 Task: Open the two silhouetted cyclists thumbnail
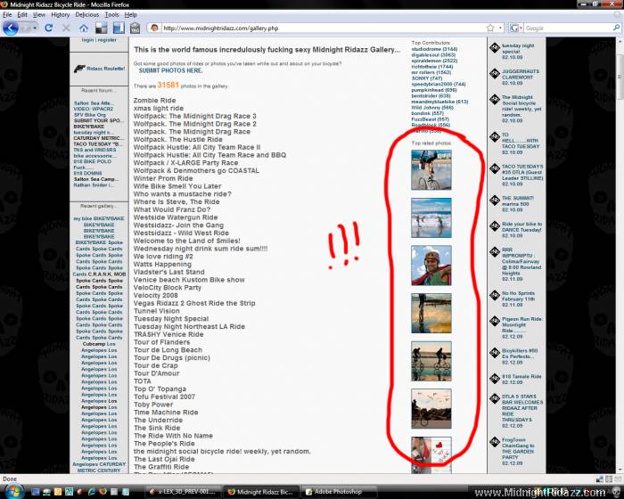coord(431,361)
